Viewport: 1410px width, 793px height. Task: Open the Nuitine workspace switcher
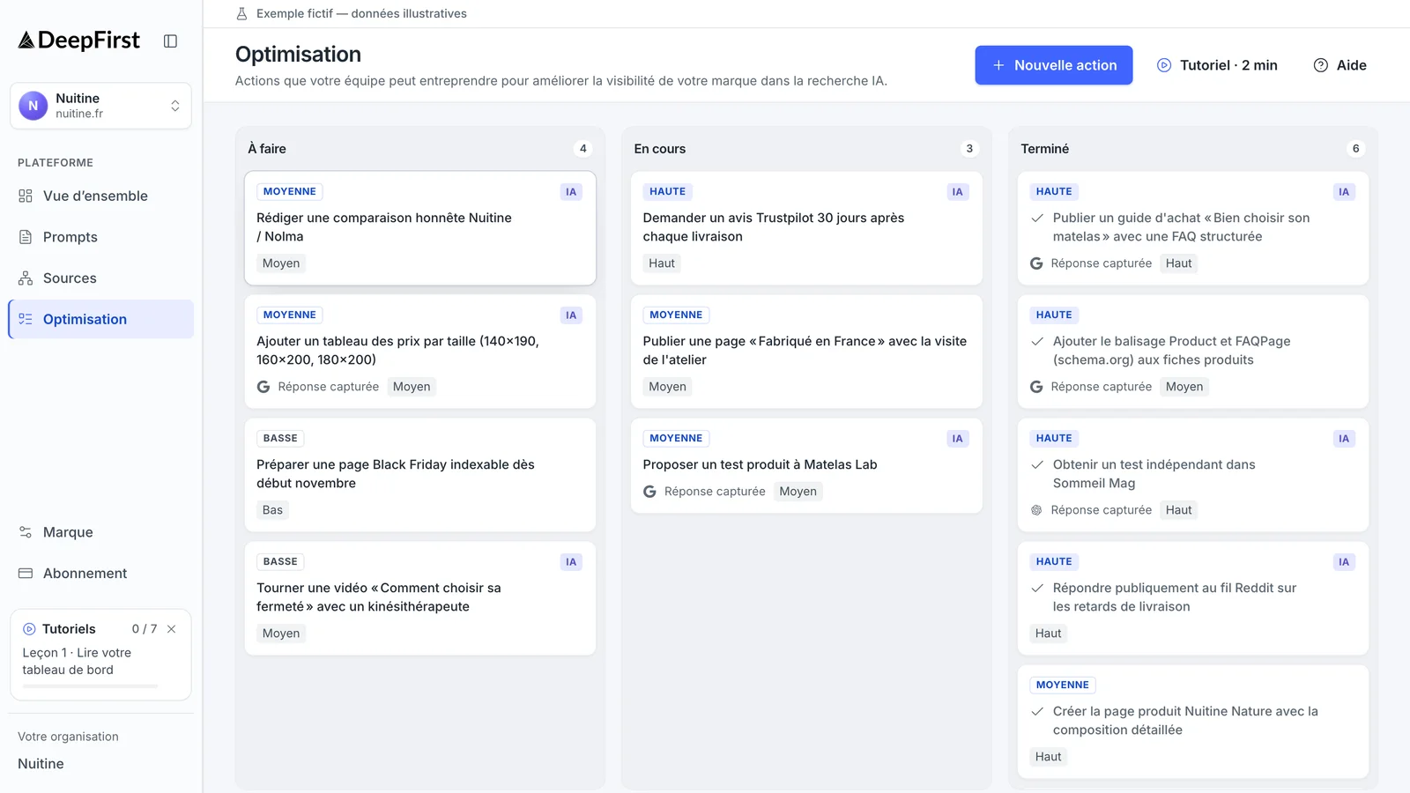[x=100, y=106]
